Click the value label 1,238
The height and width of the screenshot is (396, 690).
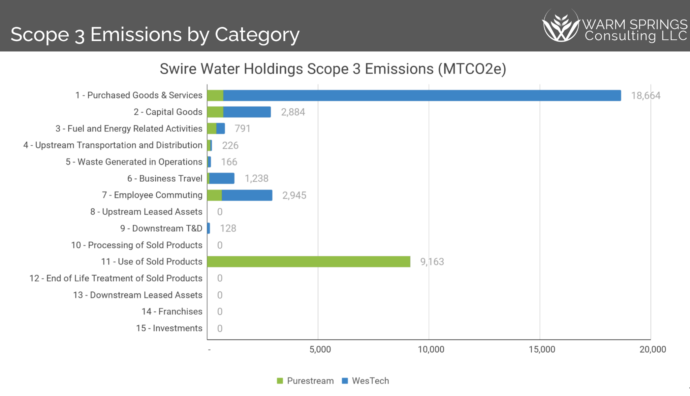point(256,179)
